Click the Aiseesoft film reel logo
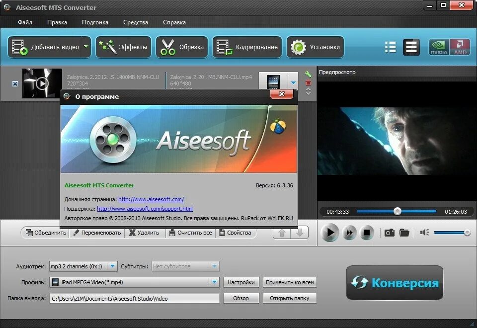477x328 pixels. [113, 140]
